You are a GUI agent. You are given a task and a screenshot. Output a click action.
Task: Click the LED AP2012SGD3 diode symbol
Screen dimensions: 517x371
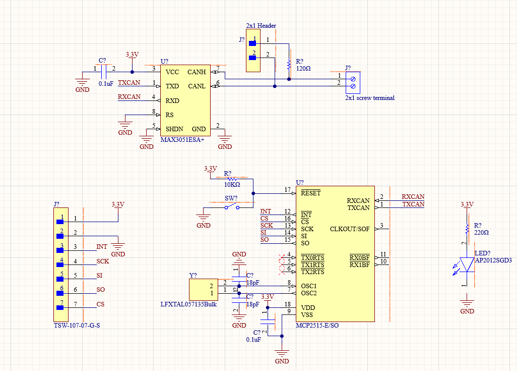[466, 264]
